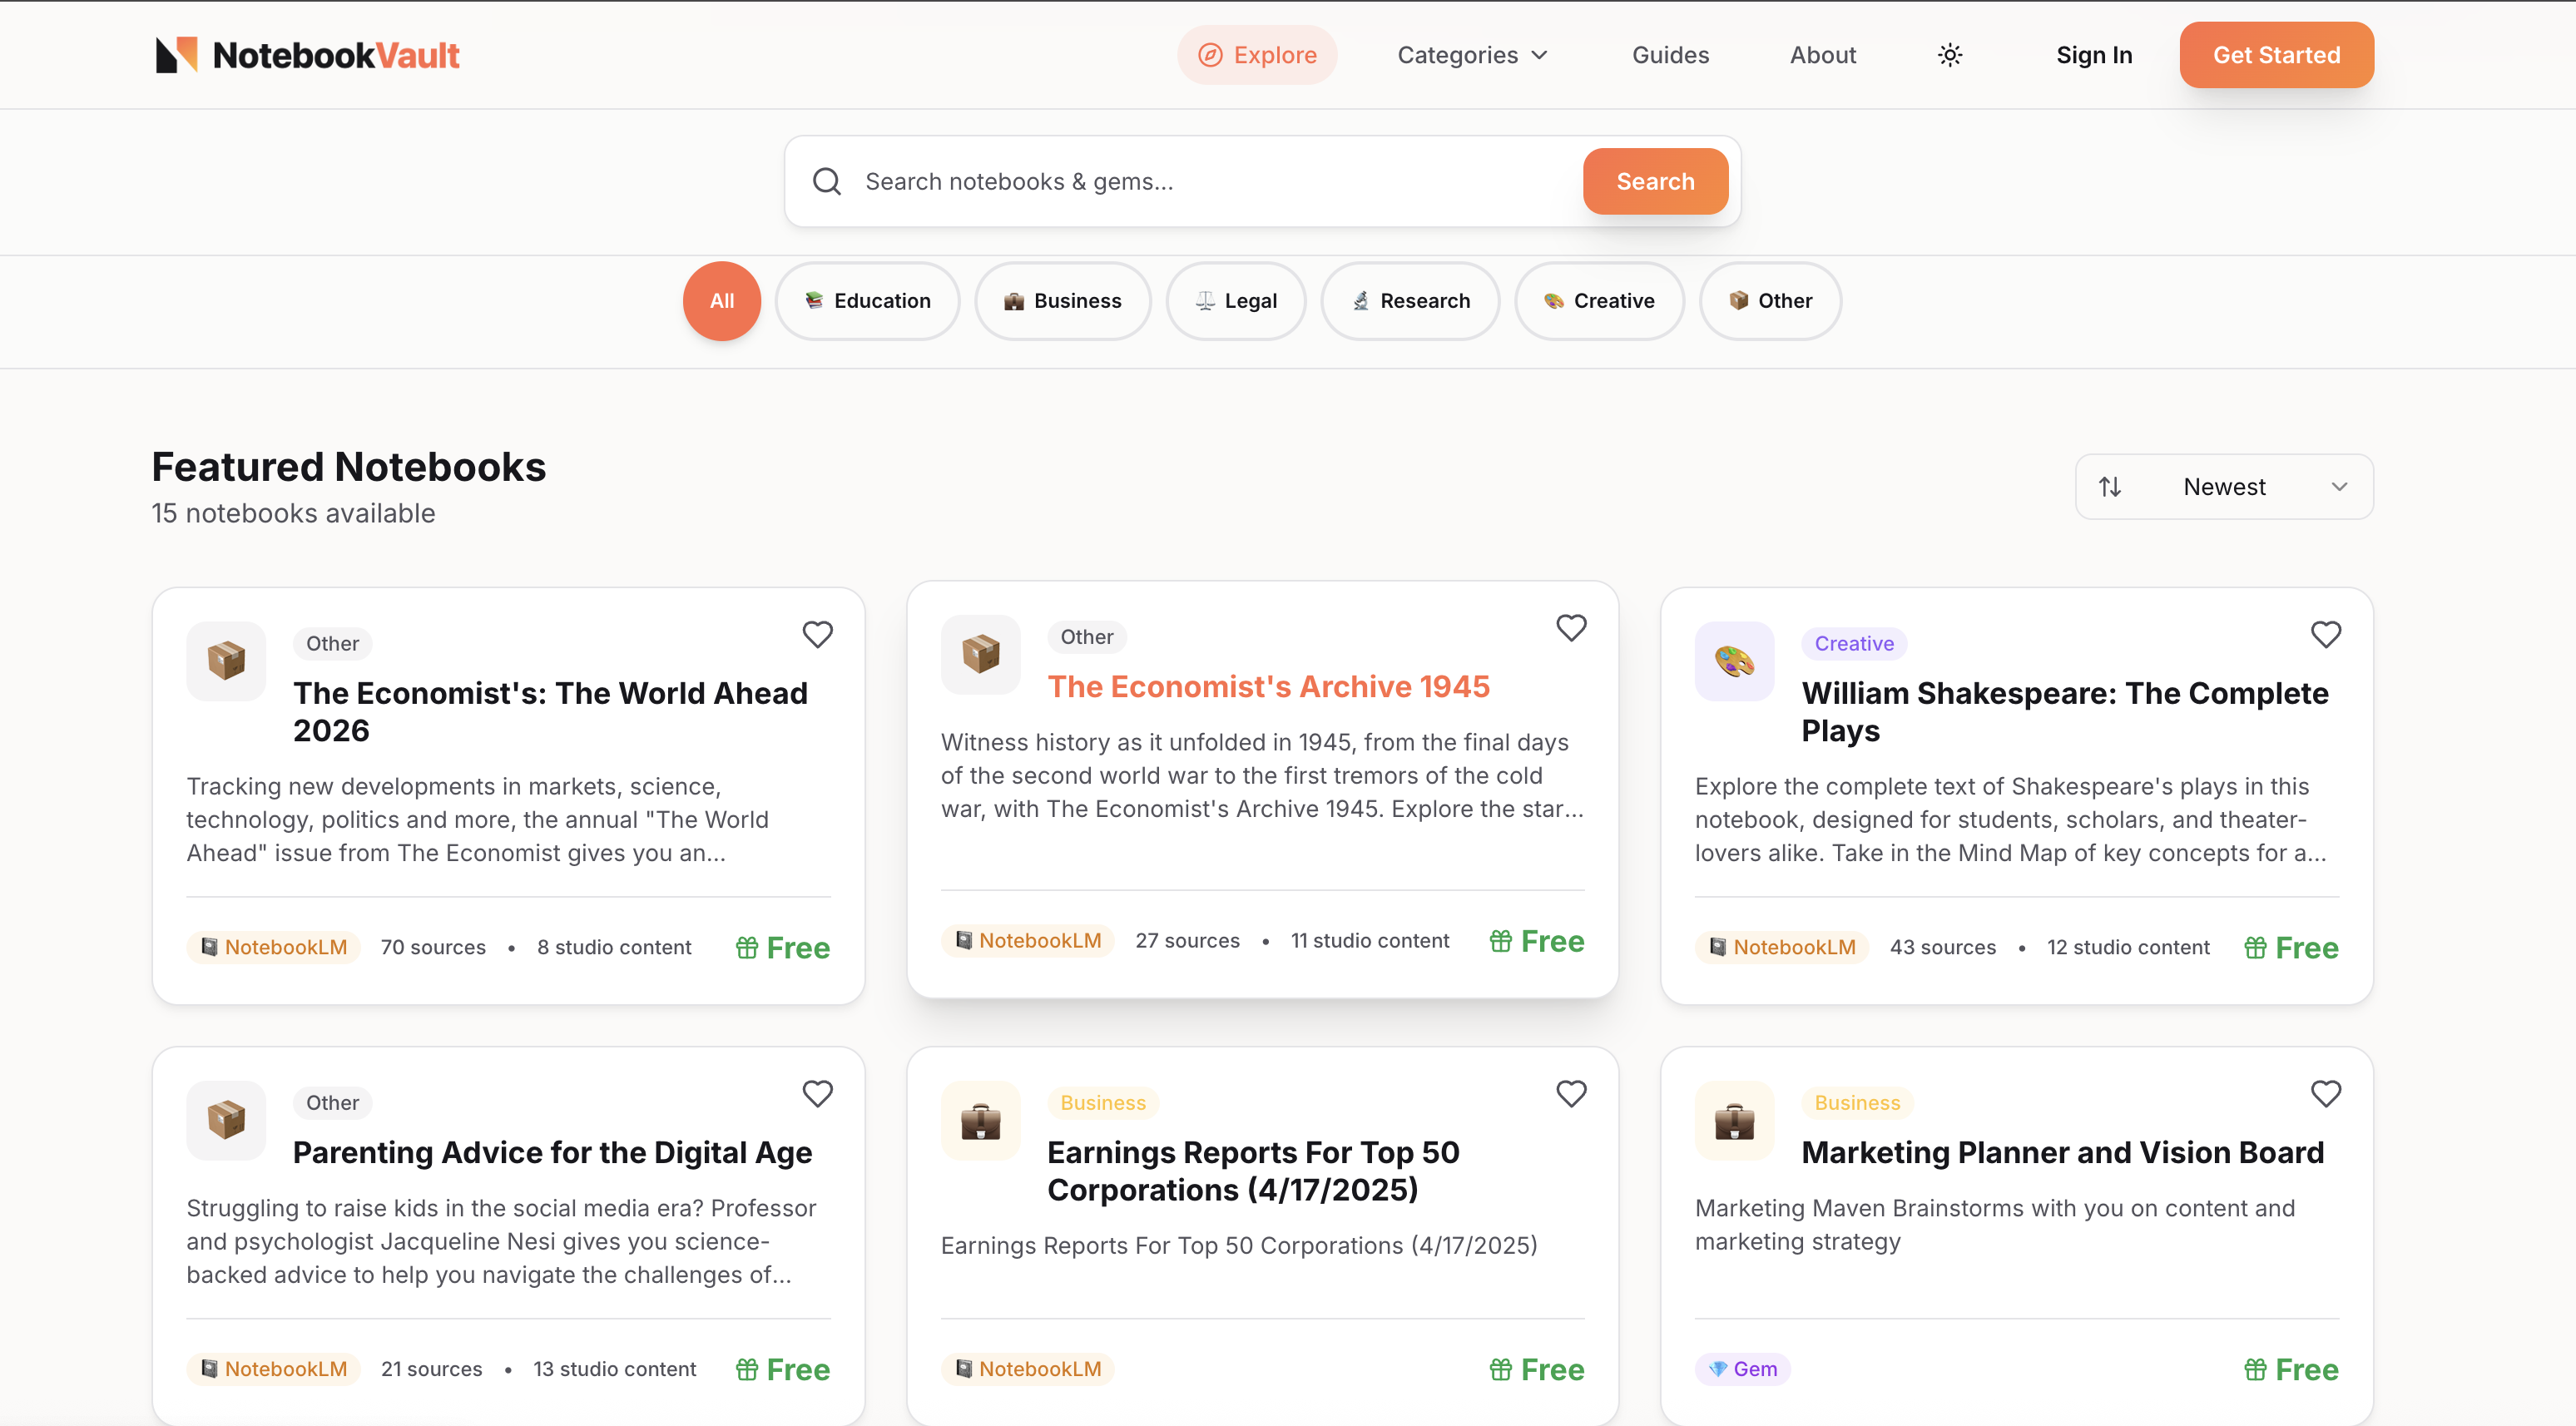Open The Economist's Archive 1945 title
The image size is (2576, 1426).
click(1268, 687)
